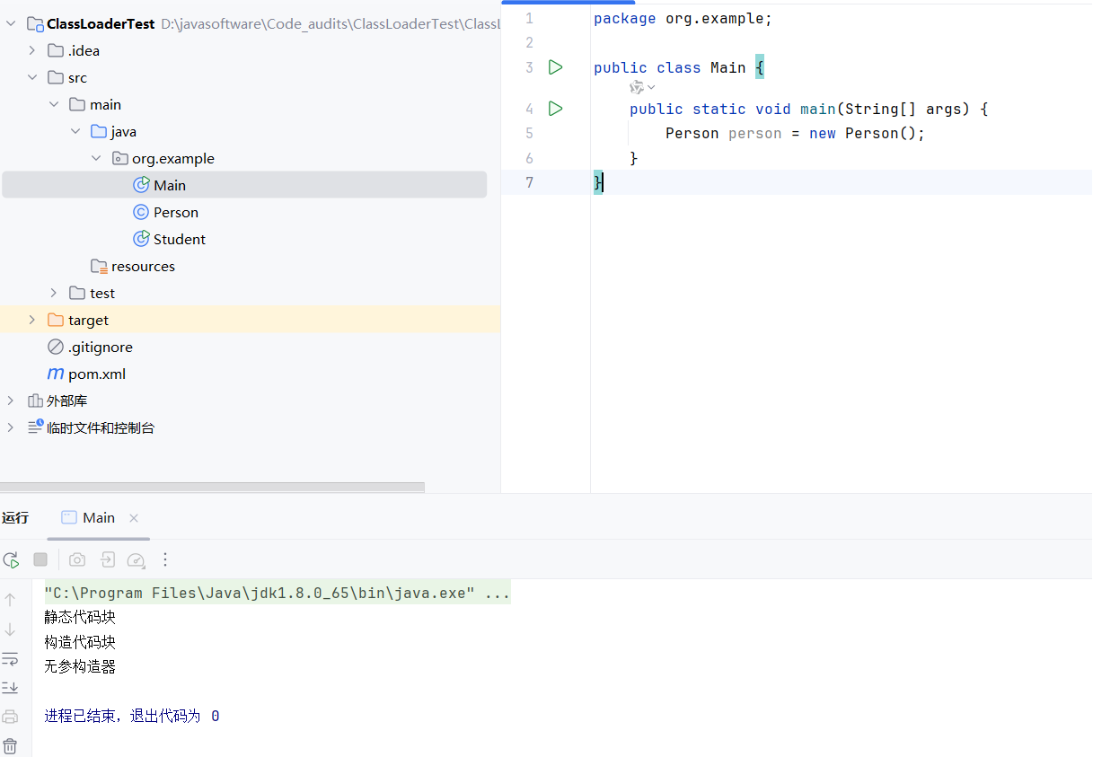Collapse the java folder
1093x757 pixels.
pyautogui.click(x=75, y=131)
